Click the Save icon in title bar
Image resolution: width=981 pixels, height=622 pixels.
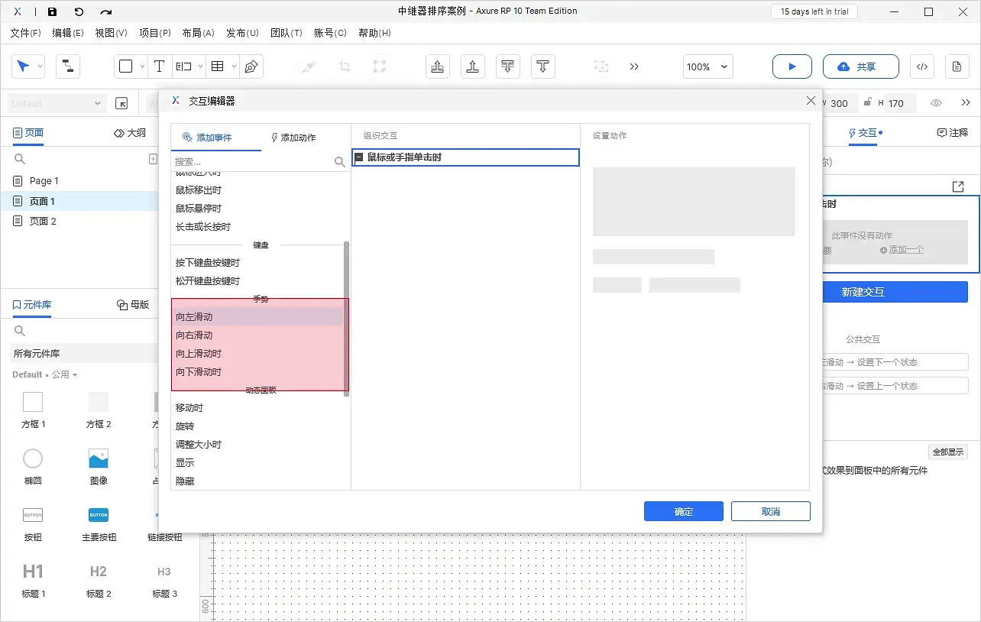[52, 11]
